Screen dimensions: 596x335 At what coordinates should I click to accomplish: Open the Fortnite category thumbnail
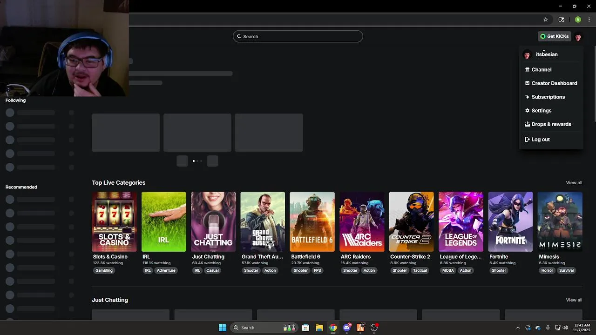pos(510,222)
